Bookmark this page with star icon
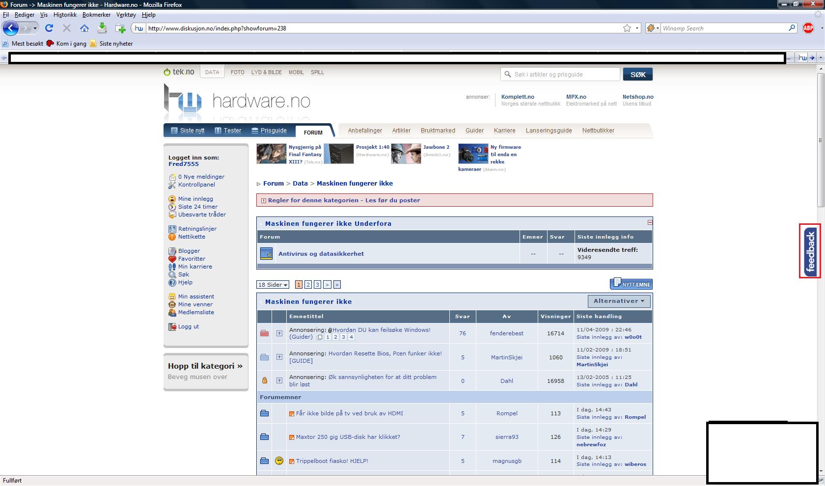This screenshot has height=486, width=825. point(627,28)
